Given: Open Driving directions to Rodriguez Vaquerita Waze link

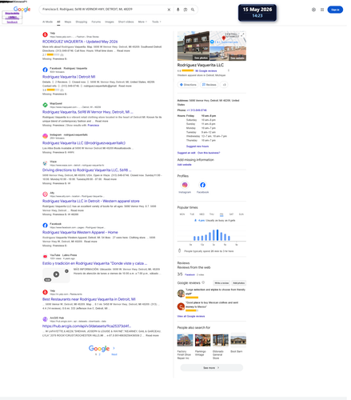Looking at the screenshot, I should pyautogui.click(x=86, y=170).
